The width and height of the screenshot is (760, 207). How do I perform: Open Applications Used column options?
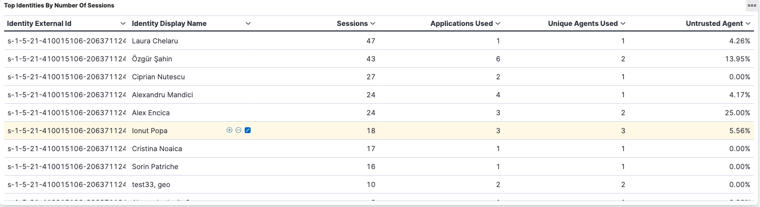pyautogui.click(x=498, y=23)
